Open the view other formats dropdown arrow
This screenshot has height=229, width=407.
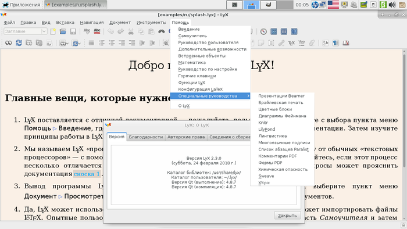67,44
